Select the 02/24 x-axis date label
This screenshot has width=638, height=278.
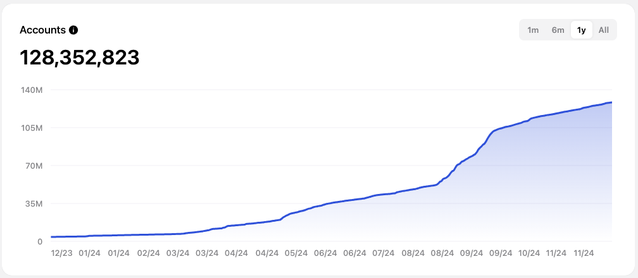click(148, 253)
